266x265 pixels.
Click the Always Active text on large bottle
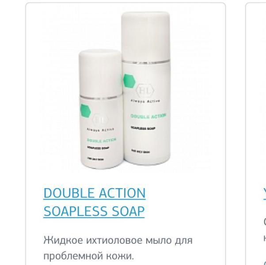click(x=145, y=101)
